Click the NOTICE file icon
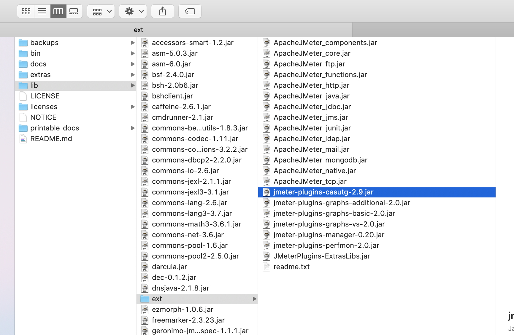The height and width of the screenshot is (335, 514). [x=23, y=117]
